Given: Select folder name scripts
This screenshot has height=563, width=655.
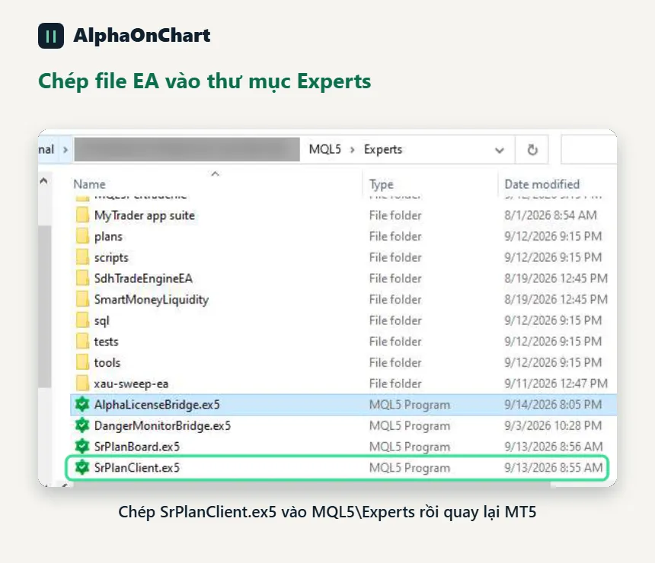Looking at the screenshot, I should [x=111, y=258].
